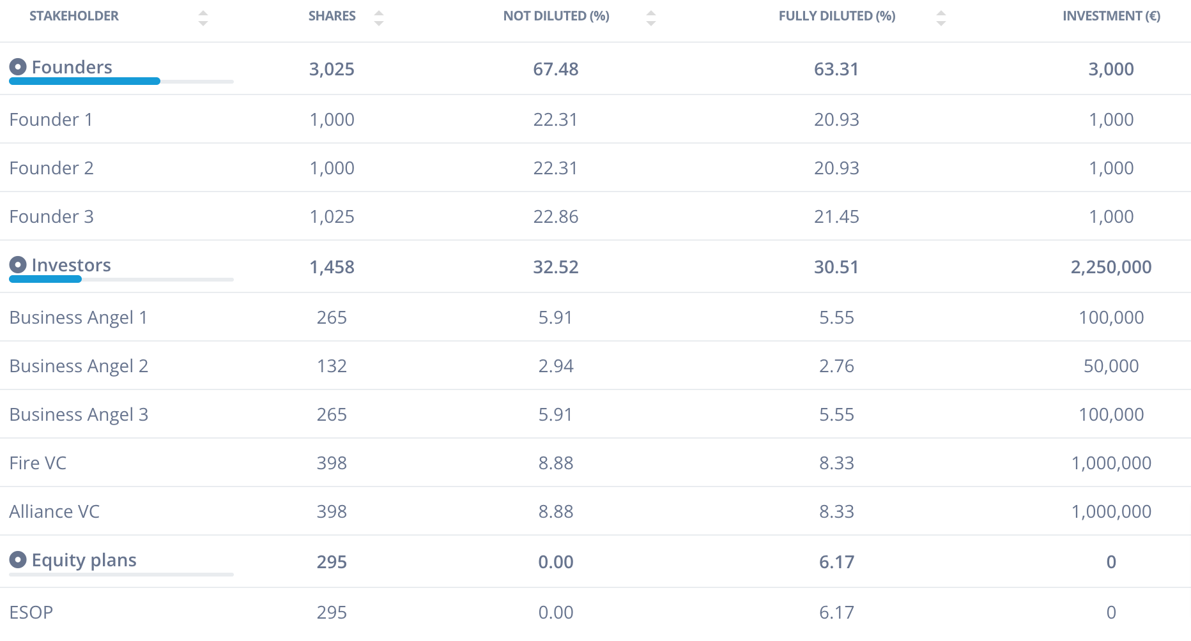Sort by Stakeholder using sort arrows
The height and width of the screenshot is (641, 1191).
pos(203,18)
